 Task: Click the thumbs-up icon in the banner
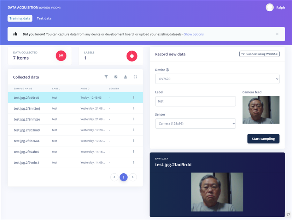click(x=15, y=34)
